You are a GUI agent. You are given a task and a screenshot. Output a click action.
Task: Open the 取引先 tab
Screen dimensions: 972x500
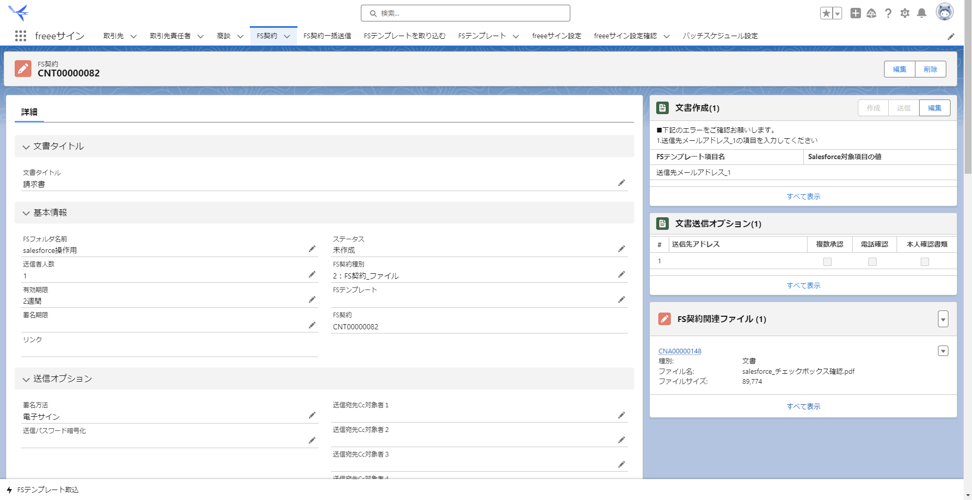(114, 36)
